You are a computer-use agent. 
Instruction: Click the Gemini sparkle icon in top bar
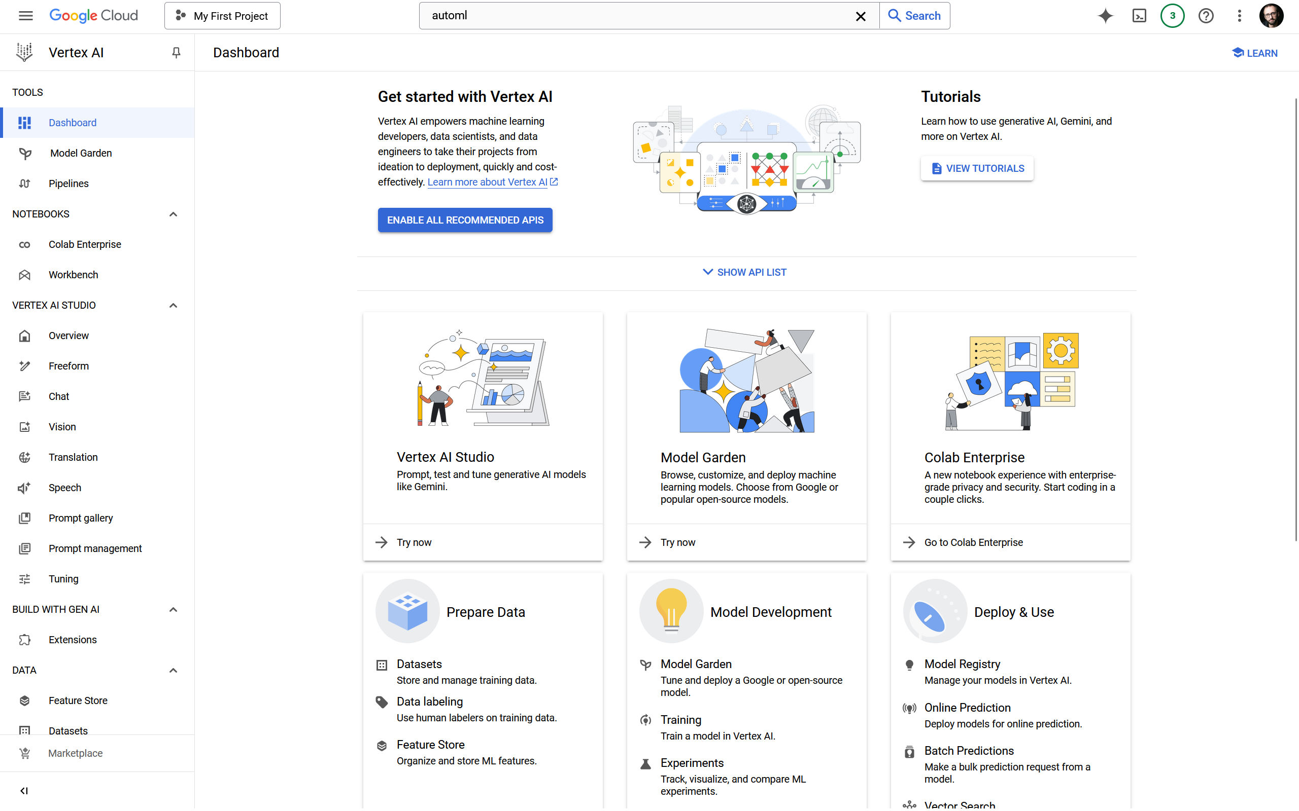[x=1105, y=16]
